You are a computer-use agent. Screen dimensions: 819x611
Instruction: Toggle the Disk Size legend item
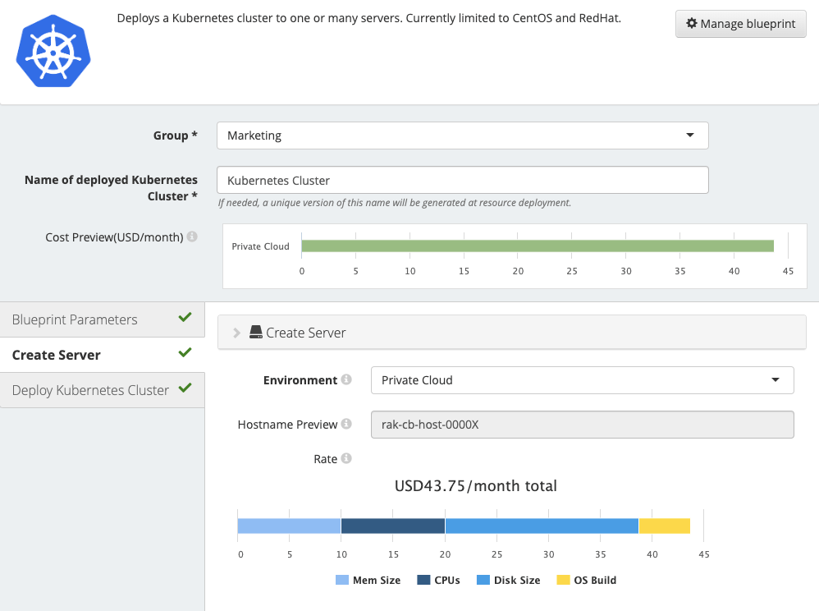[x=508, y=580]
